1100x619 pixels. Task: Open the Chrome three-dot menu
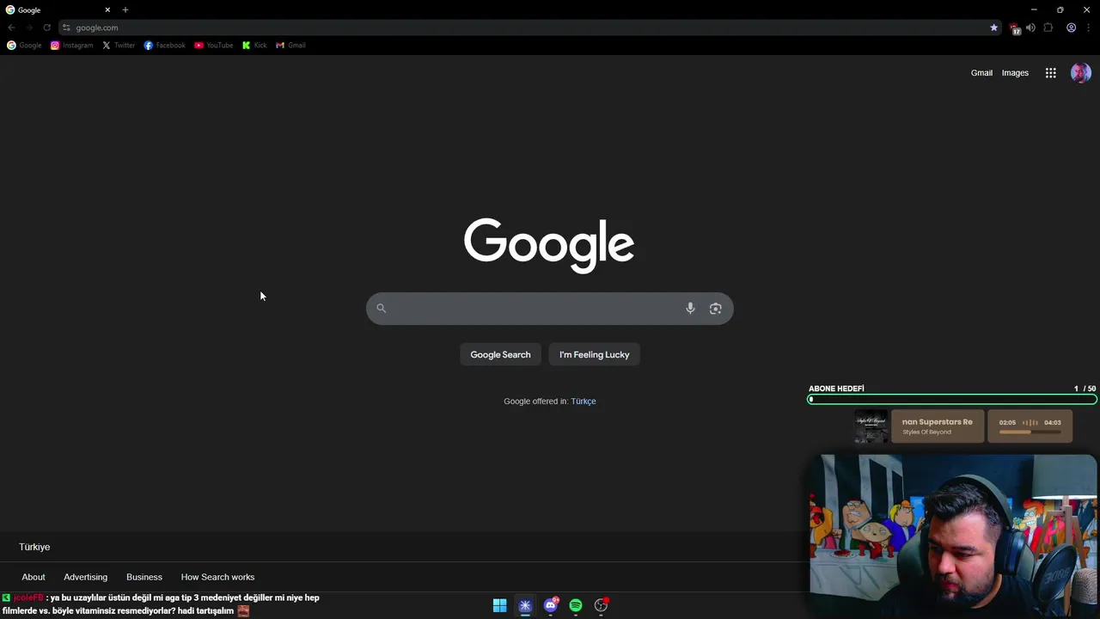(x=1088, y=28)
